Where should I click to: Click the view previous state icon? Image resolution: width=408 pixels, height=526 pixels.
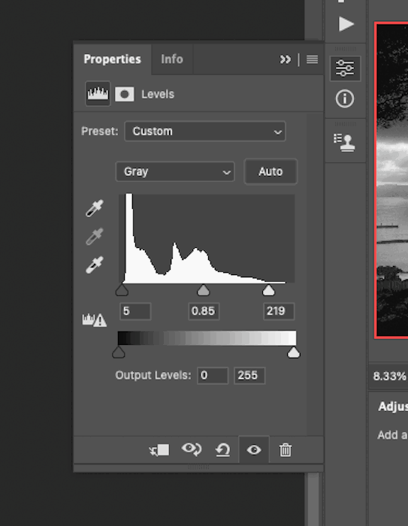[192, 449]
